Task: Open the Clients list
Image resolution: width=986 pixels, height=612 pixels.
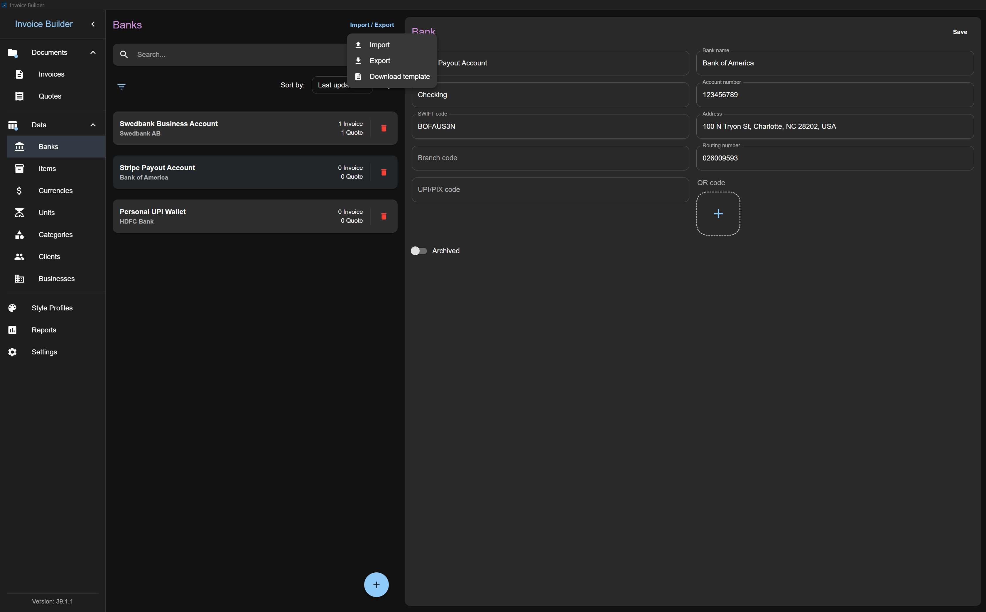Action: 56,257
